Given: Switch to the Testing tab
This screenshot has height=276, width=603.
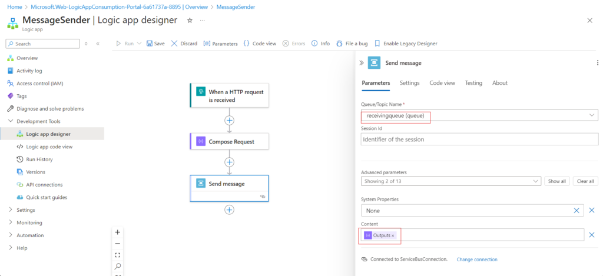Looking at the screenshot, I should point(473,82).
